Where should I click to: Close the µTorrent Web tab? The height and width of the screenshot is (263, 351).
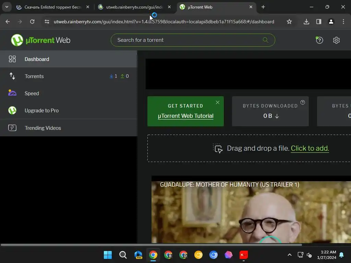pyautogui.click(x=251, y=7)
